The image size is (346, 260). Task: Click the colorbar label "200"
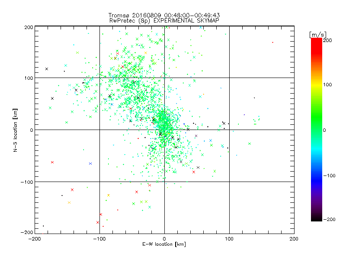click(x=327, y=40)
